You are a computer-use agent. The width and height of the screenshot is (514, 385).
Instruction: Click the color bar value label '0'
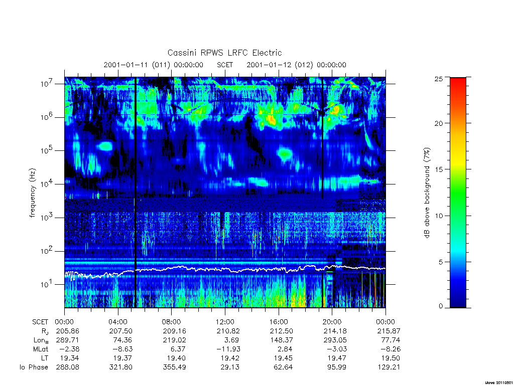(x=441, y=306)
